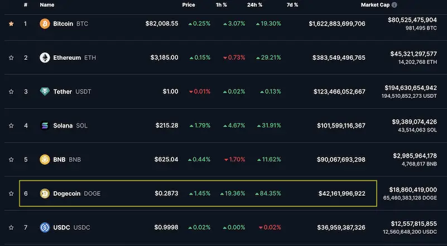Add Dogecoin to watchlist using its star

tap(11, 193)
